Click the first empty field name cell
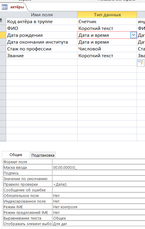Viewport: 145px width, 229px height. [42, 63]
